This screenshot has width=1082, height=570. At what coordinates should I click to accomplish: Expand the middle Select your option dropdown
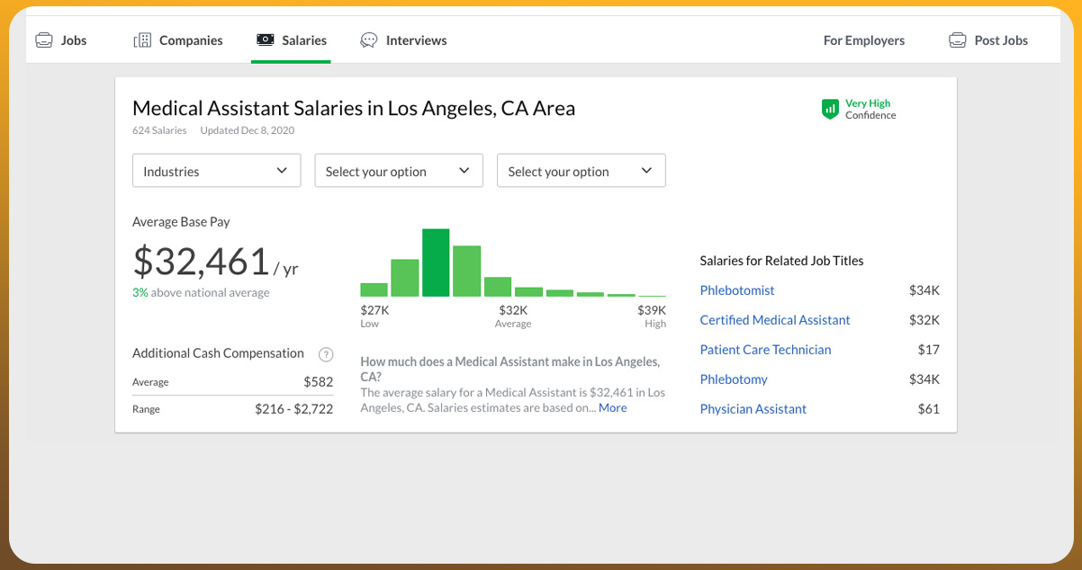coord(399,171)
